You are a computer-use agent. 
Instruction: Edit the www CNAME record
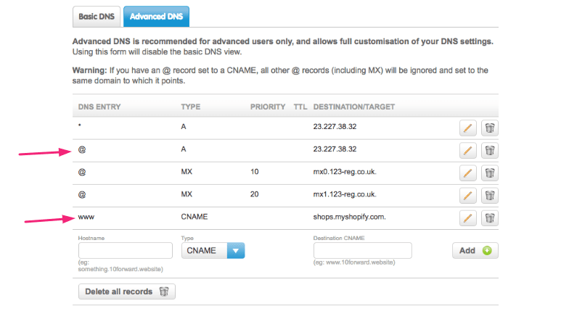pos(467,217)
